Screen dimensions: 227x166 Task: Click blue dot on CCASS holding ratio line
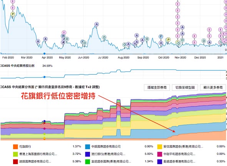[x=45, y=77]
